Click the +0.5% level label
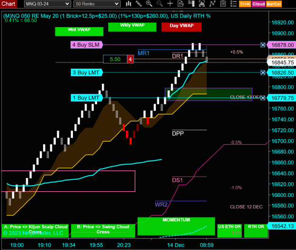This screenshot has width=296, height=250. 236,52
